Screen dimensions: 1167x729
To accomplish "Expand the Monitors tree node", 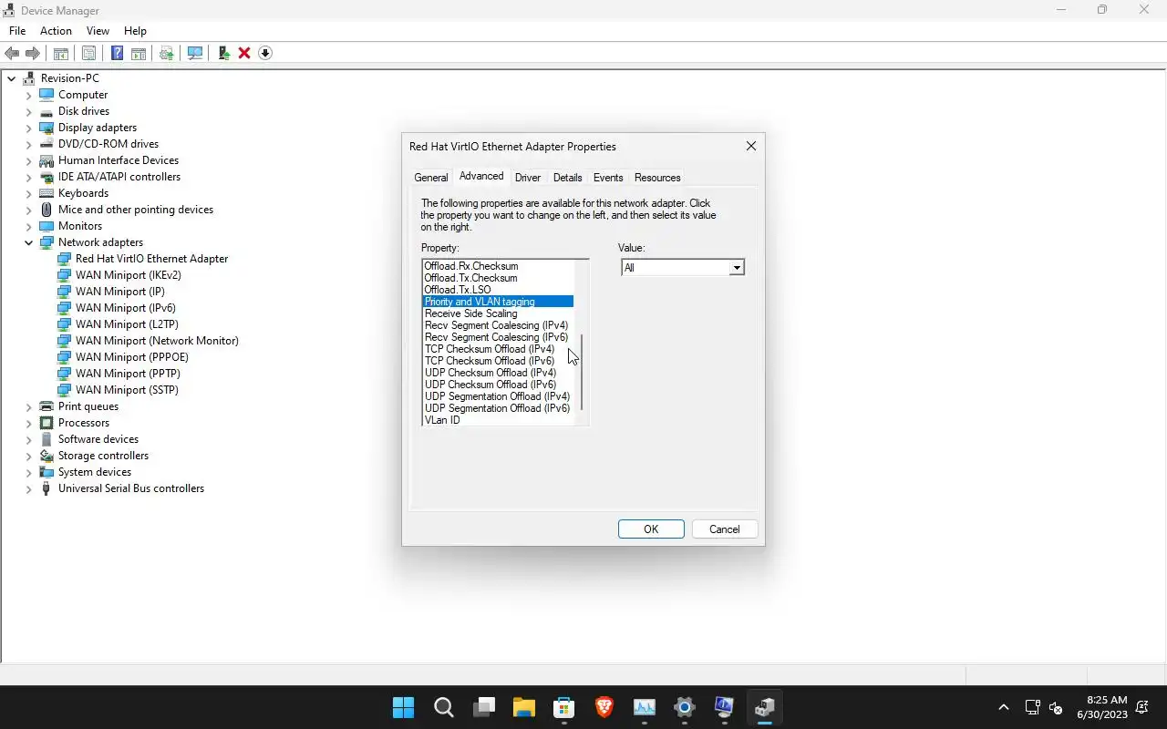I will pyautogui.click(x=28, y=226).
